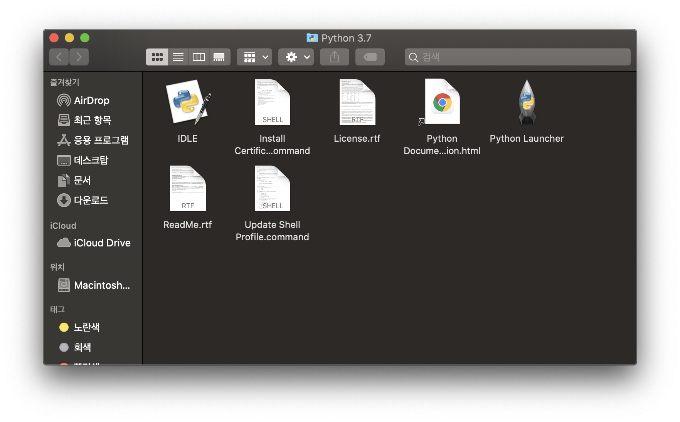Screen dimensions: 680x422
Task: Click the iCloud sidebar section header
Action: click(63, 226)
